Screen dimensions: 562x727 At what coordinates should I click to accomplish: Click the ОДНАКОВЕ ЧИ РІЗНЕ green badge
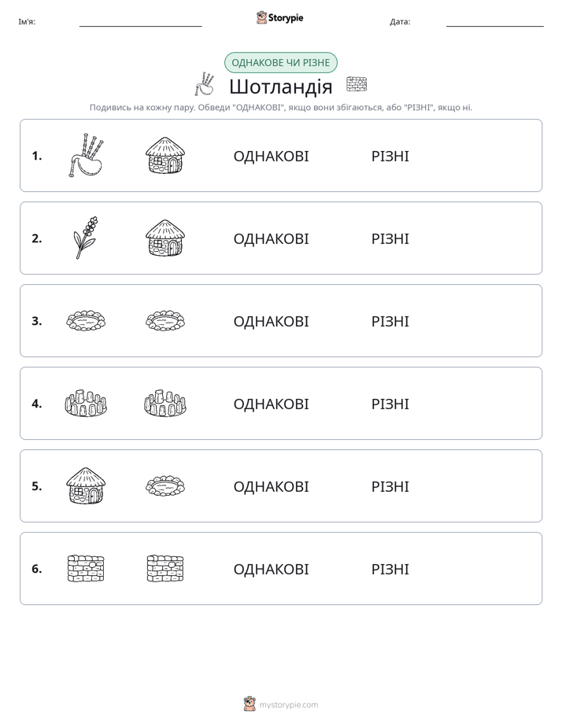280,63
